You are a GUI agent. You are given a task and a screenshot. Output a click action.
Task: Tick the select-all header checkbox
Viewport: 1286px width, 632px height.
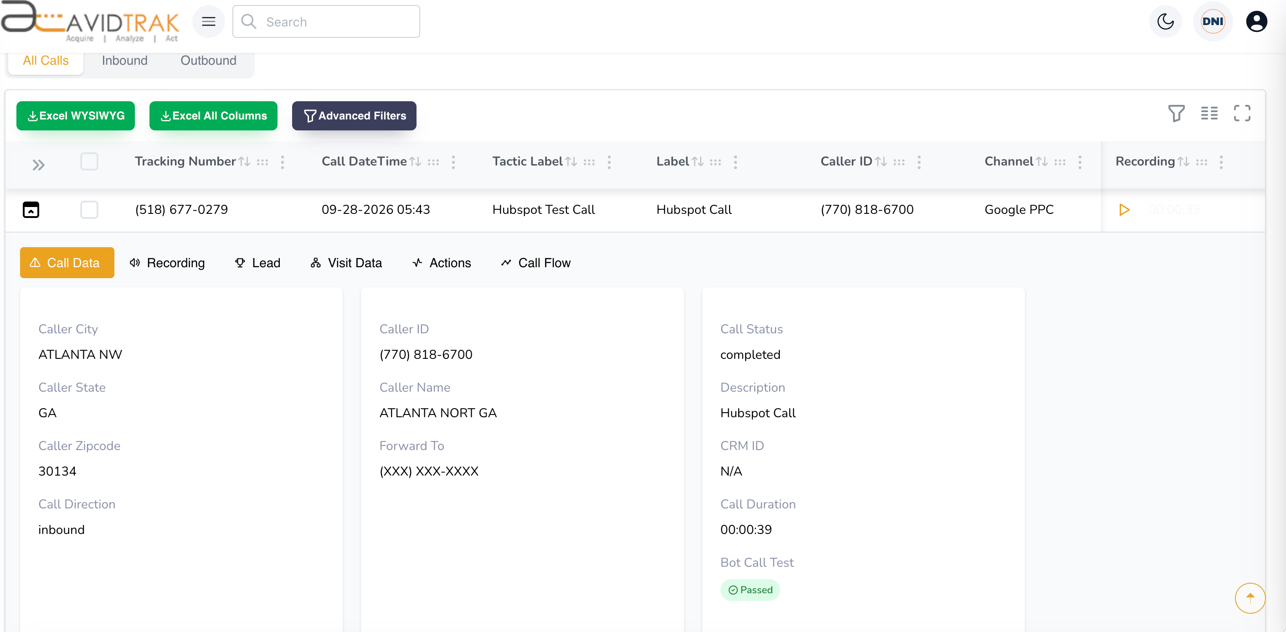(x=89, y=161)
